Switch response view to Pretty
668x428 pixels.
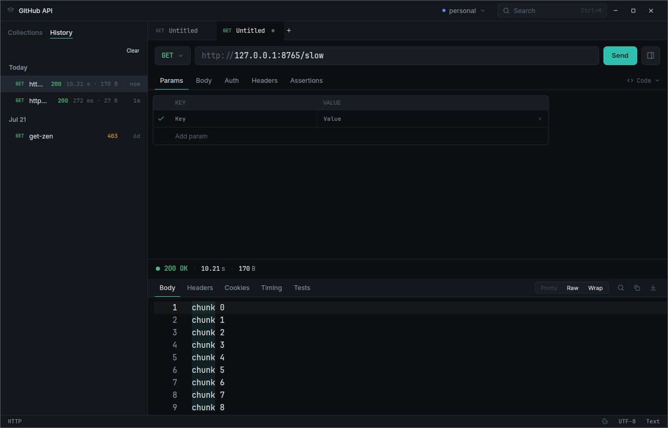tap(549, 288)
